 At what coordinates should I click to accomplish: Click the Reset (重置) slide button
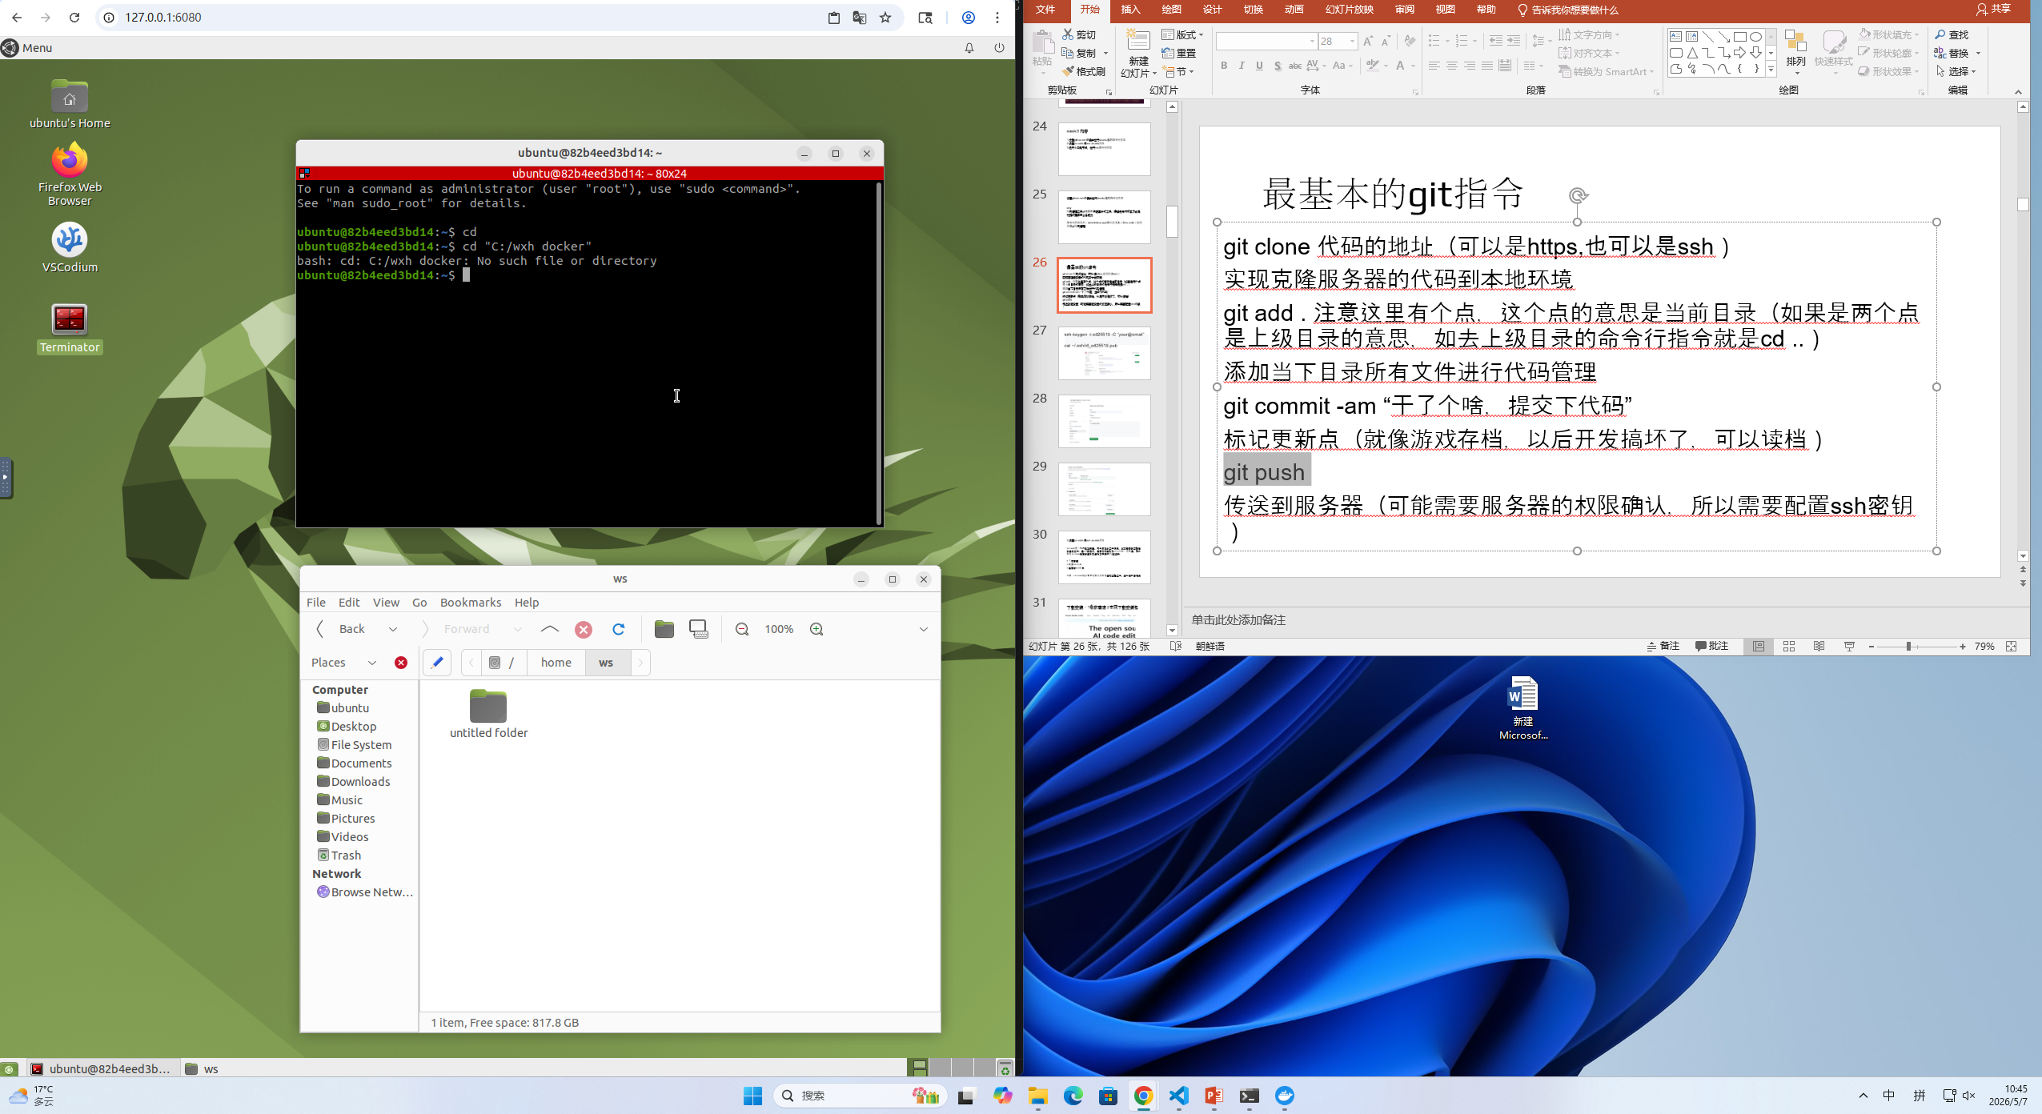pyautogui.click(x=1179, y=53)
